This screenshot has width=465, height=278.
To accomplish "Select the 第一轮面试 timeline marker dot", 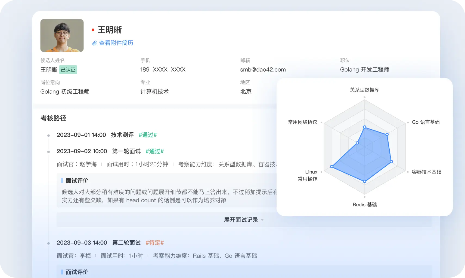I will coord(48,152).
